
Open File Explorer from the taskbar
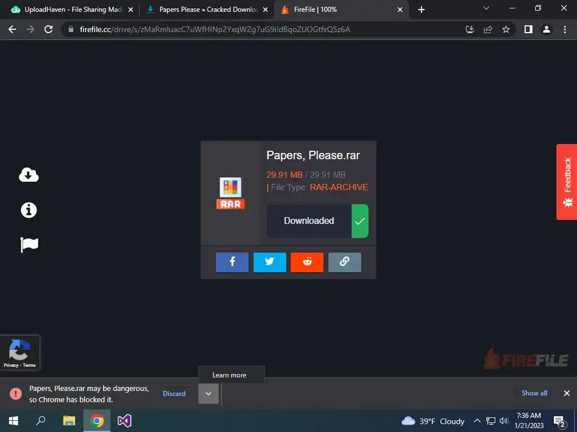point(69,421)
